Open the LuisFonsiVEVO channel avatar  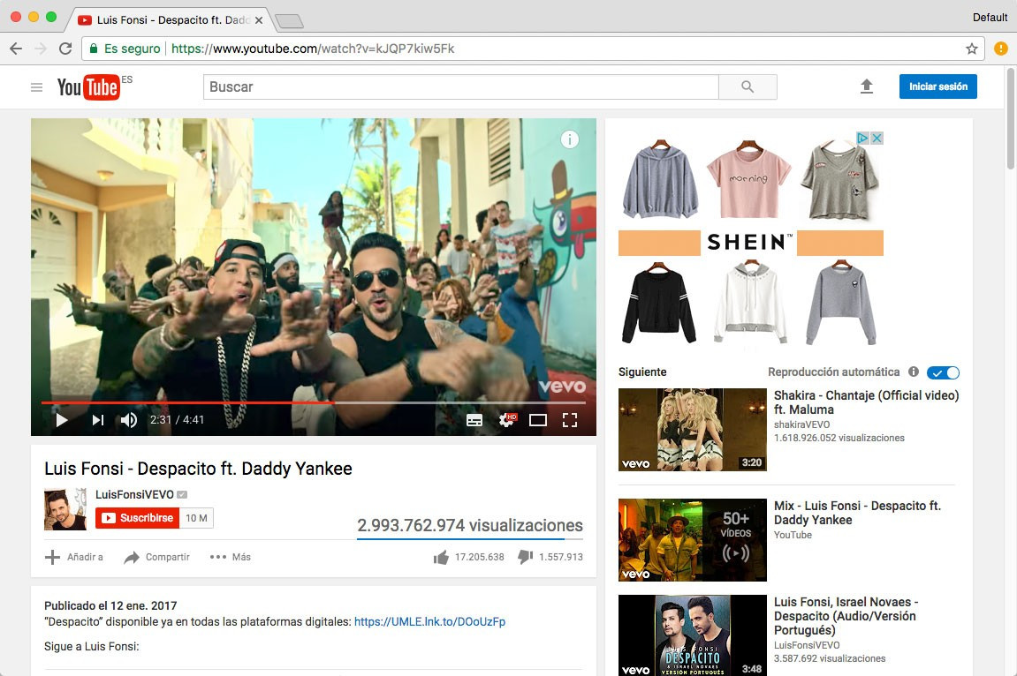pos(65,509)
